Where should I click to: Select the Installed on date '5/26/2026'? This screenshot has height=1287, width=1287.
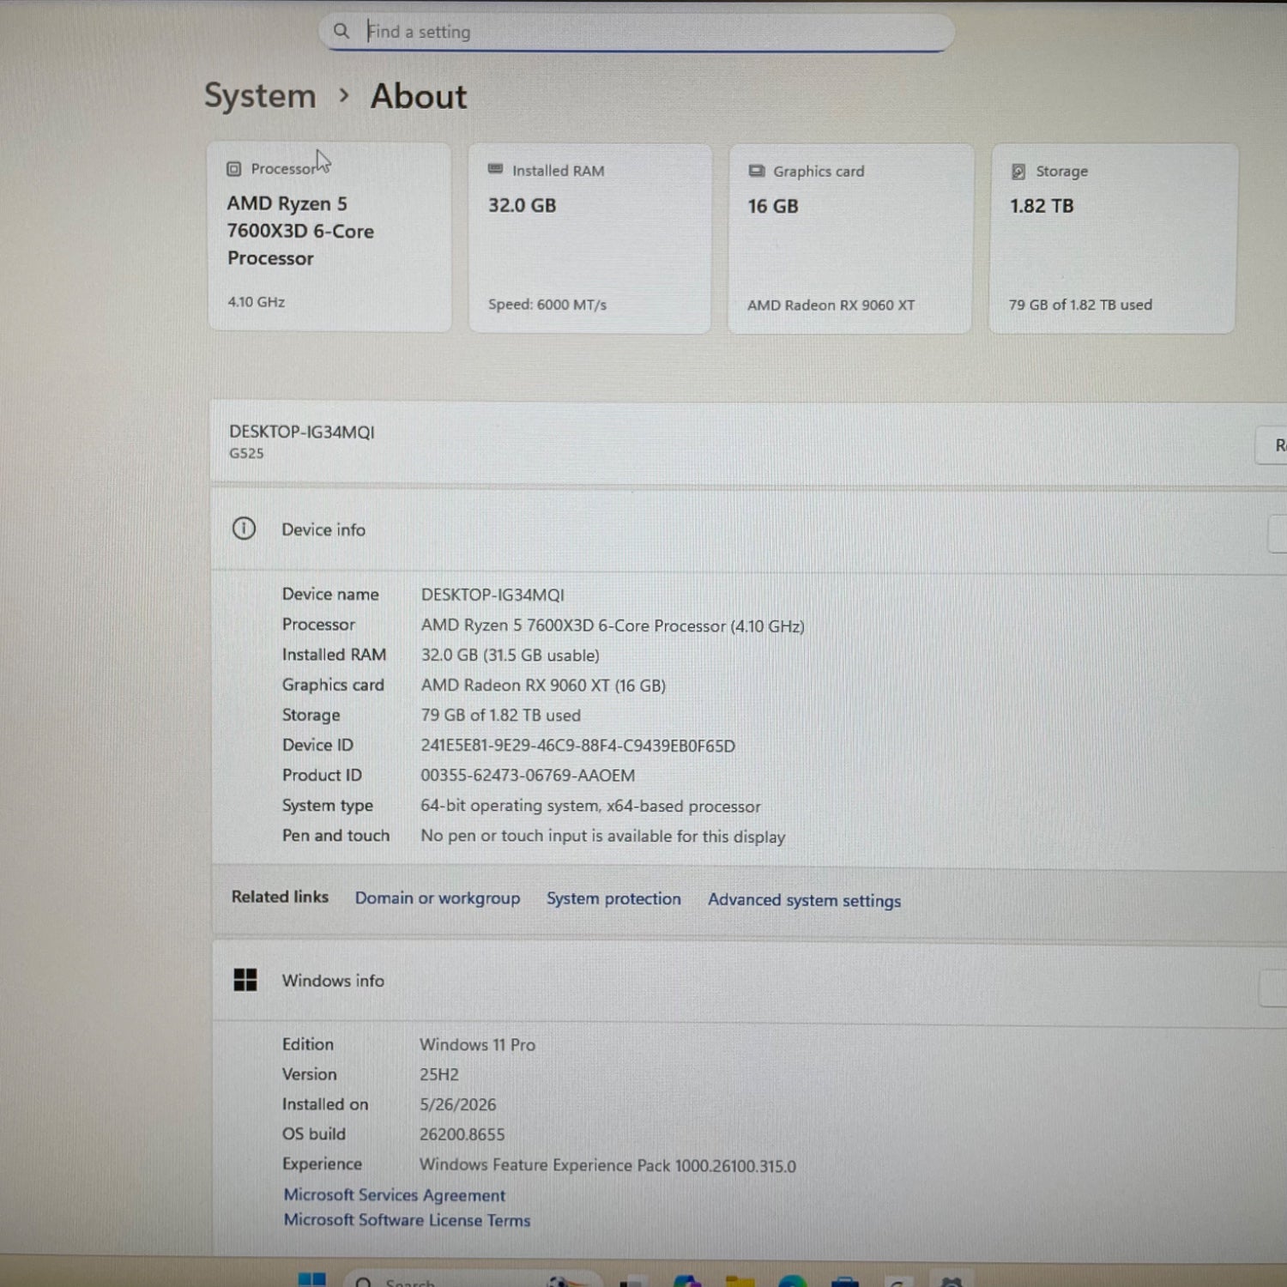click(457, 1105)
